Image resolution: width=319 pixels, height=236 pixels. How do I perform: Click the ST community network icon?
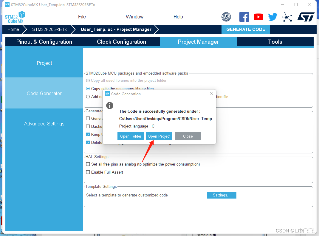[x=287, y=17]
